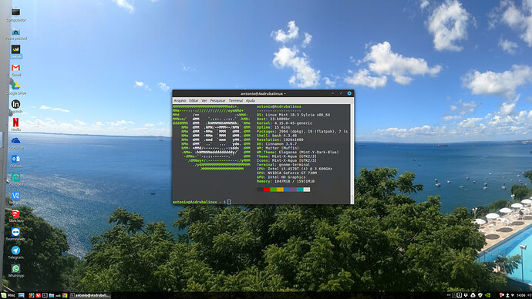The height and width of the screenshot is (299, 532).
Task: Open the Computador desktop icon
Action: pyautogui.click(x=15, y=14)
